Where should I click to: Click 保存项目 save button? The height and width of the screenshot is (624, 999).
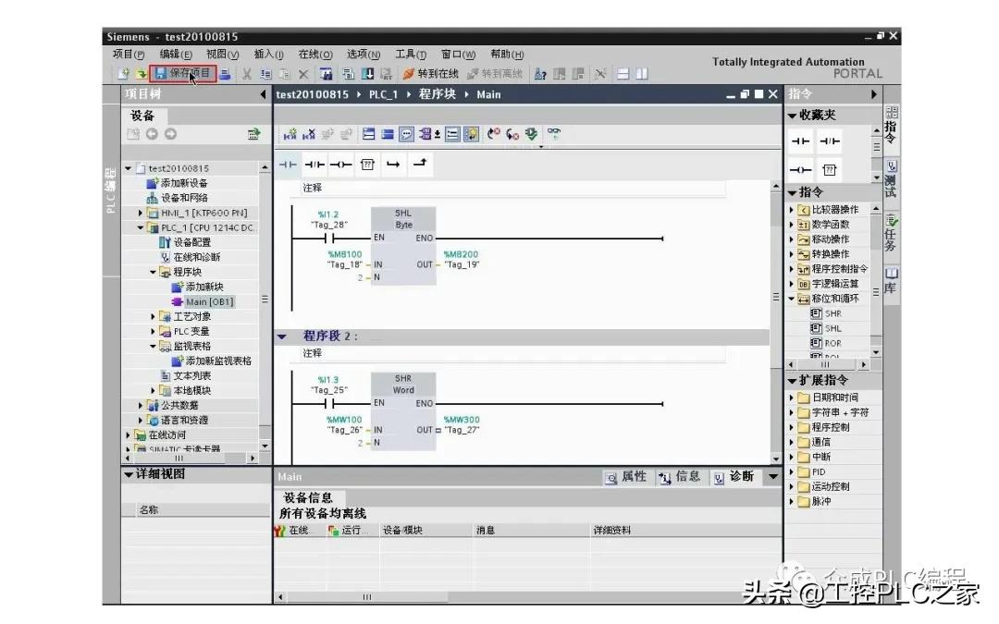click(x=183, y=73)
